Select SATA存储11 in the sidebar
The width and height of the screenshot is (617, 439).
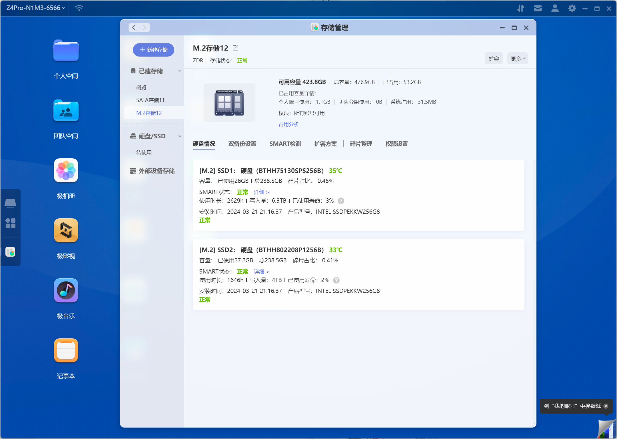point(150,100)
